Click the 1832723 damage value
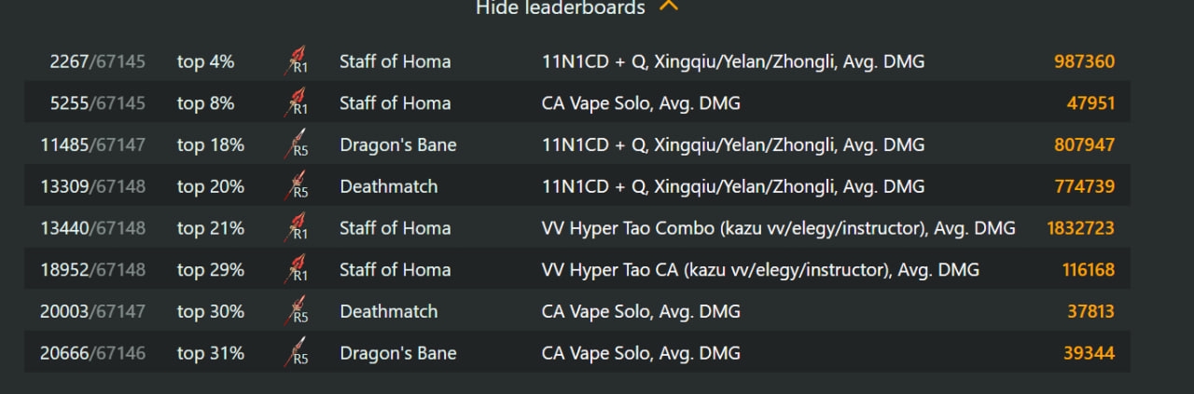The height and width of the screenshot is (394, 1194). (1080, 227)
